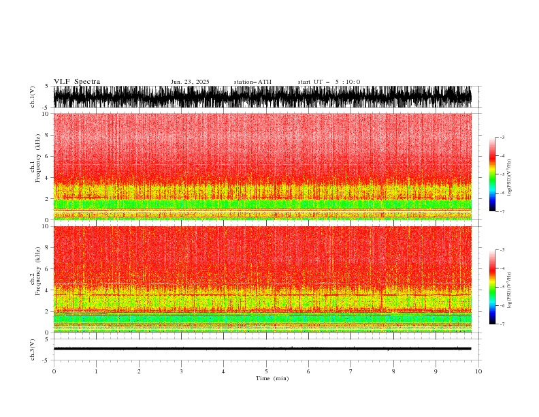The image size is (539, 417).
Task: Click the "0" tick on the time axis
Action: pos(54,371)
